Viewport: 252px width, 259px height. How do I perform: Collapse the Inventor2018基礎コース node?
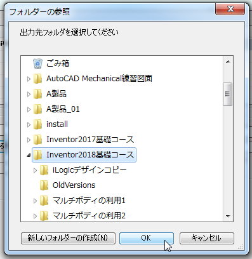click(x=29, y=156)
